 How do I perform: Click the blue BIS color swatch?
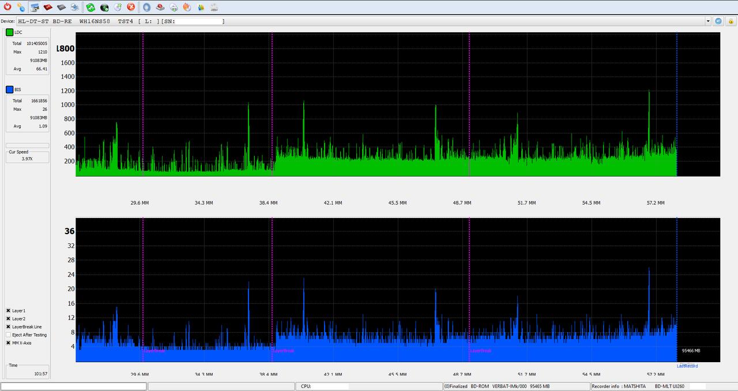(10, 89)
